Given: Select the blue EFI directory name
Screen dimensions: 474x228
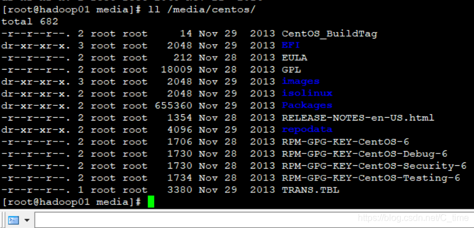Looking at the screenshot, I should coord(291,45).
